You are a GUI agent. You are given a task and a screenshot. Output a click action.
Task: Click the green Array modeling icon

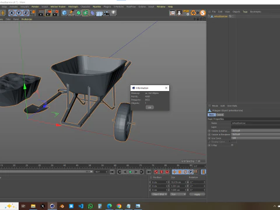85,13
